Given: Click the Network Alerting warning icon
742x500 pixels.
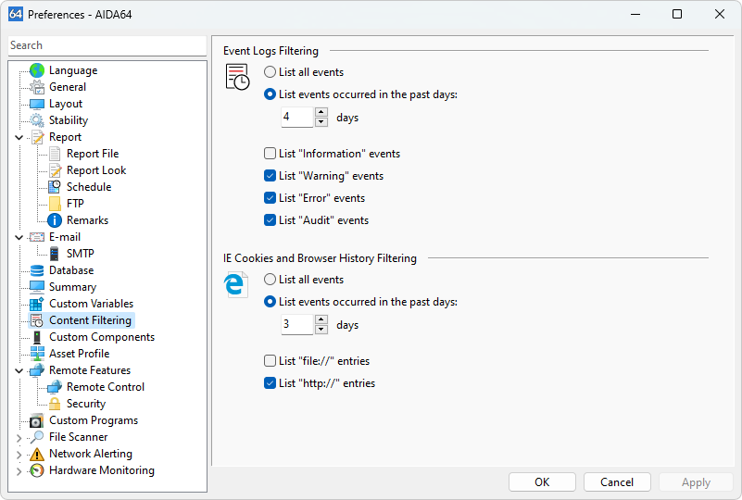Looking at the screenshot, I should pyautogui.click(x=37, y=454).
